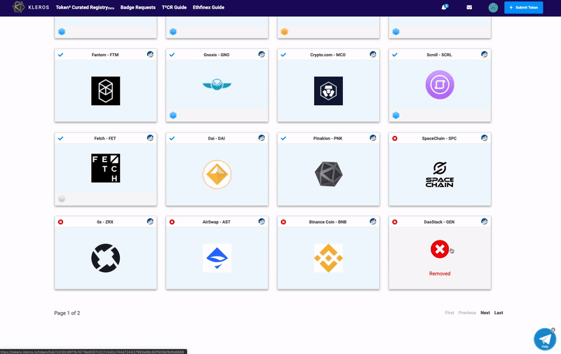The image size is (561, 354).
Task: Open the Scroll SCRL purple logo
Action: pos(440,85)
